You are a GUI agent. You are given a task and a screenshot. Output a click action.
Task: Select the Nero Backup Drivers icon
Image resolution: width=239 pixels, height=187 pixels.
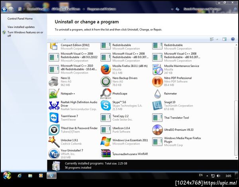[106, 81]
